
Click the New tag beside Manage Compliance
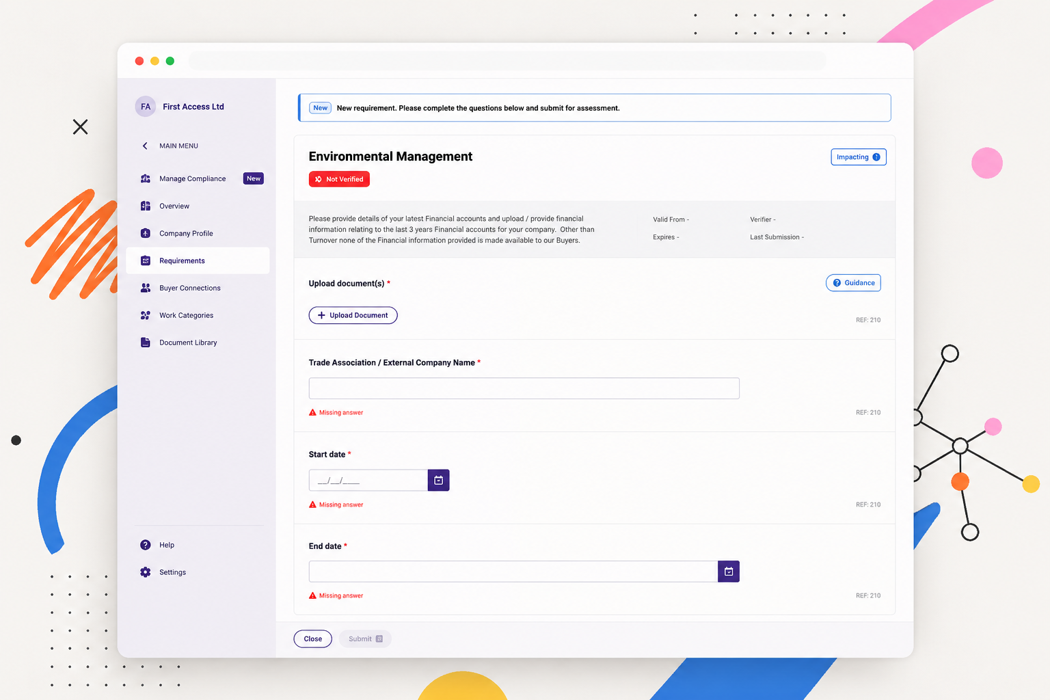pyautogui.click(x=254, y=178)
